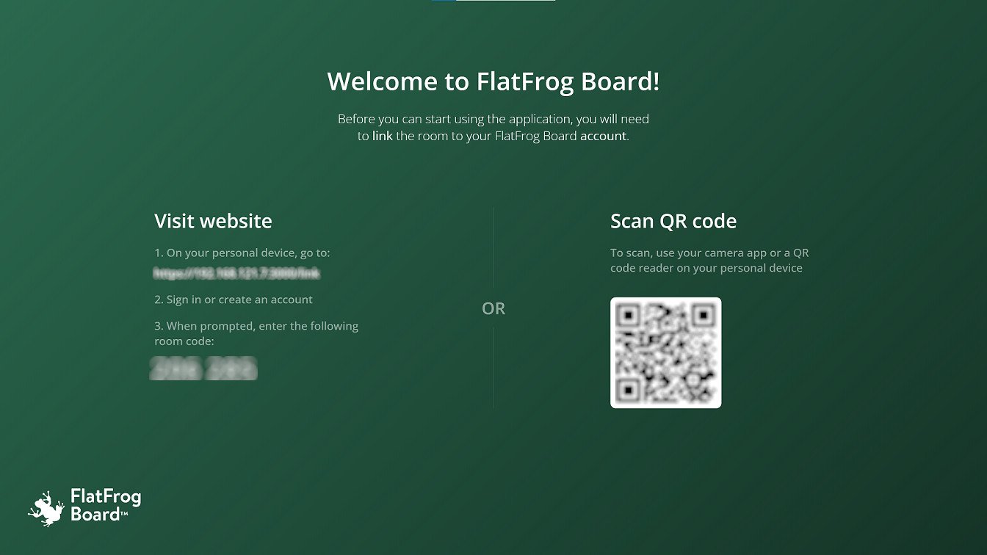Click the bold word account in the intro text
Image resolution: width=987 pixels, height=555 pixels.
click(604, 136)
